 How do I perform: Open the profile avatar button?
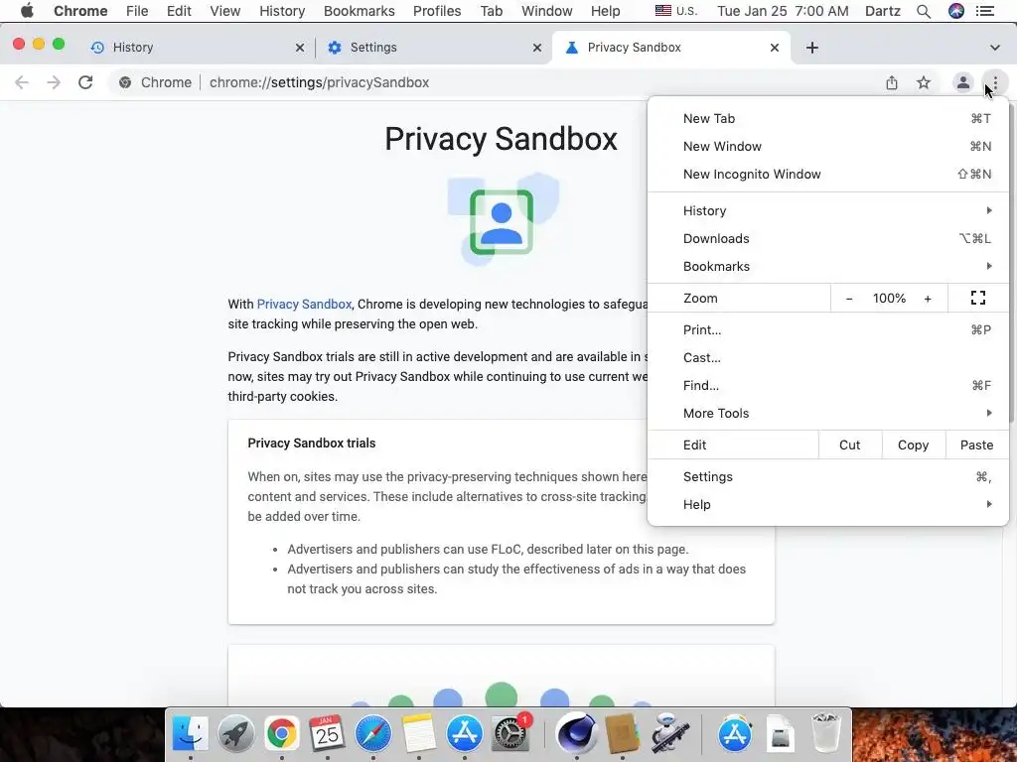[x=963, y=82]
